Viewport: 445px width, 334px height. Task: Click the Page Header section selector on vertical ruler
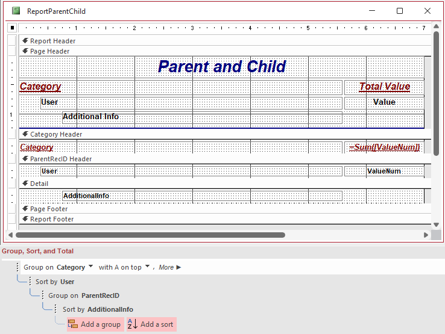[x=12, y=51]
